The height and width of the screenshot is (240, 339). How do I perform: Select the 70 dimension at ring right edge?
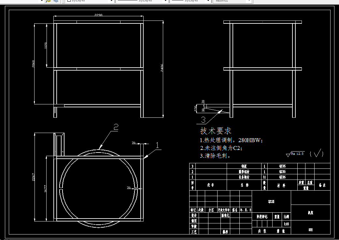tap(129, 188)
